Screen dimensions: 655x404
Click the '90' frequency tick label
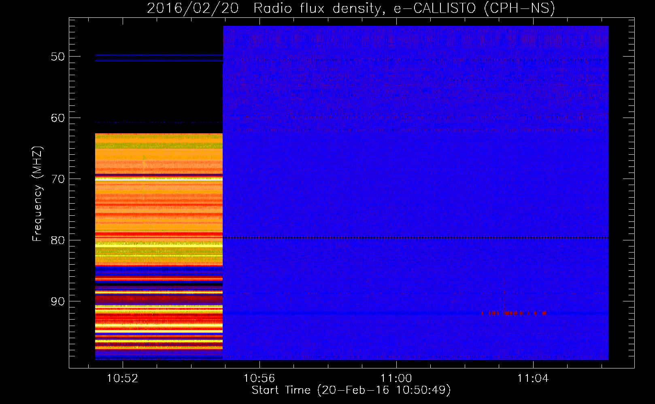(x=58, y=301)
